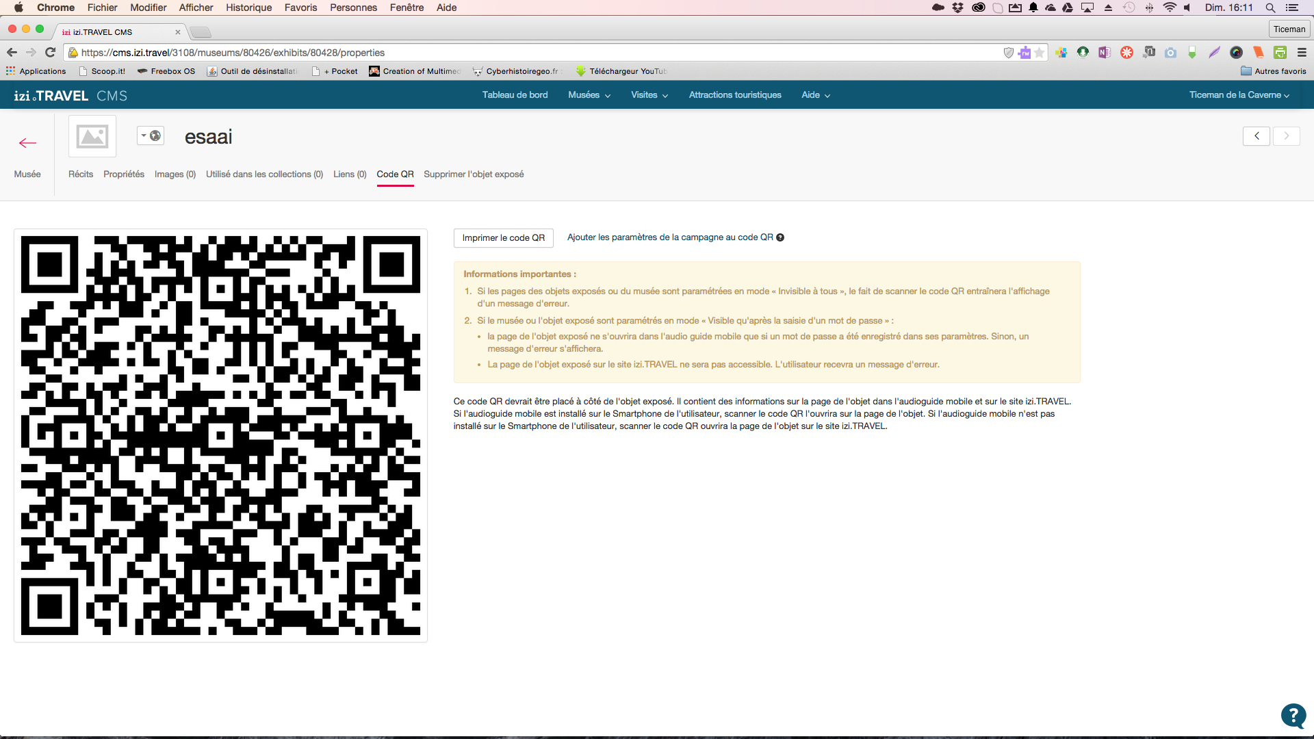Expand the Visites navigation dropdown
1314x739 pixels.
(649, 95)
